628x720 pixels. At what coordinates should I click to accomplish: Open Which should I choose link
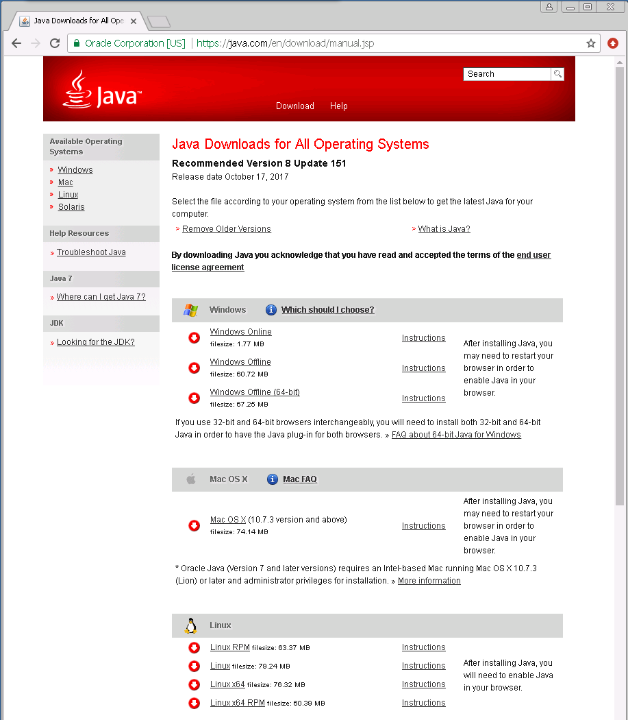(327, 310)
